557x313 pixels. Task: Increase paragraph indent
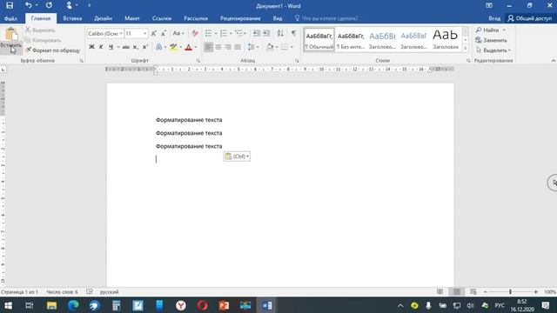point(266,33)
